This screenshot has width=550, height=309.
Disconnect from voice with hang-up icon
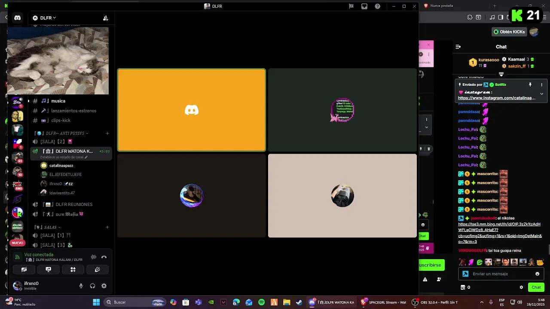(x=104, y=257)
